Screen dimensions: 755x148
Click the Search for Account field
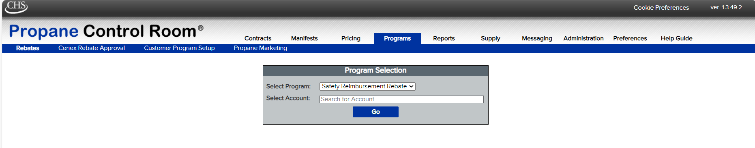(x=401, y=99)
